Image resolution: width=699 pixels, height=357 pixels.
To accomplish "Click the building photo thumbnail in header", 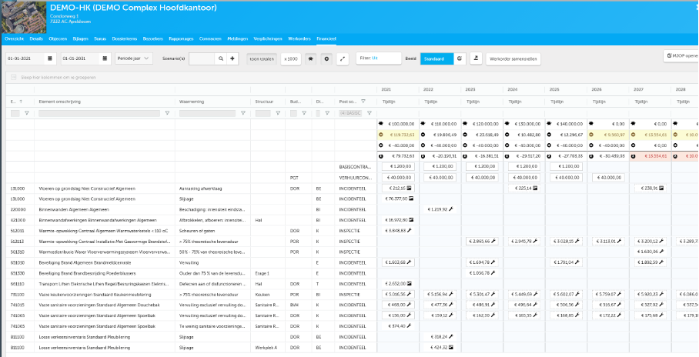I will click(23, 18).
